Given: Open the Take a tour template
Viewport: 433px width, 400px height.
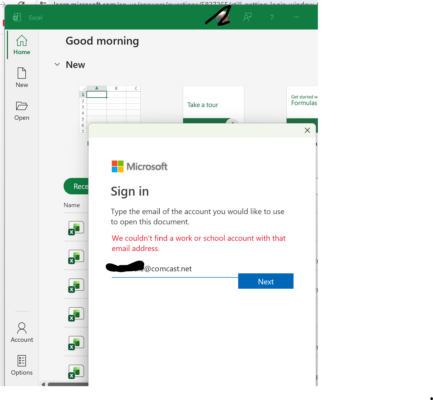Looking at the screenshot, I should point(213,105).
